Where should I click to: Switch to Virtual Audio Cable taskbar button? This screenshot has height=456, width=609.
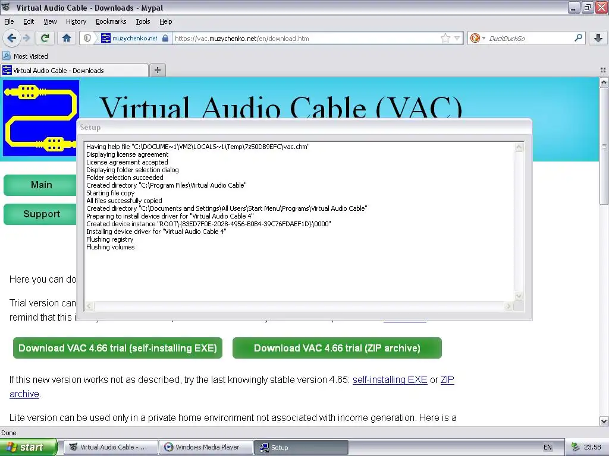[111, 447]
